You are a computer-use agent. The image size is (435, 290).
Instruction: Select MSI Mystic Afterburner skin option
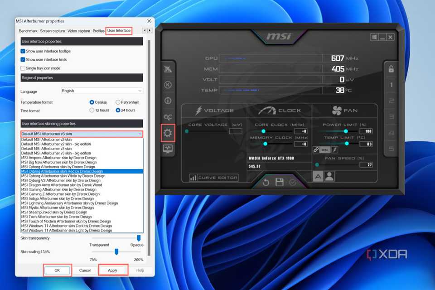pos(82,208)
